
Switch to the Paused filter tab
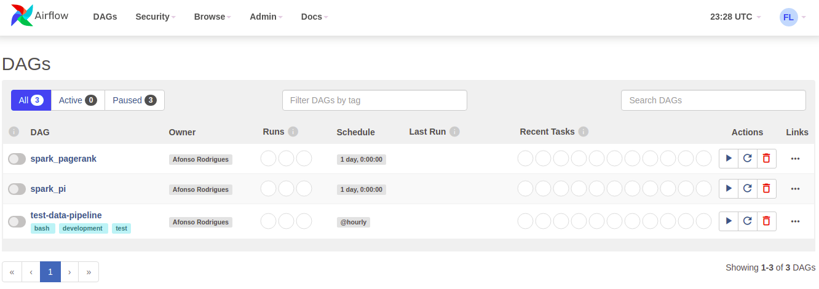coord(135,100)
